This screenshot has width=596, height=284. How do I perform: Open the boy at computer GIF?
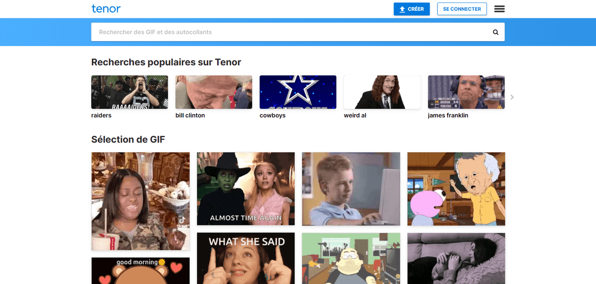pos(351,189)
